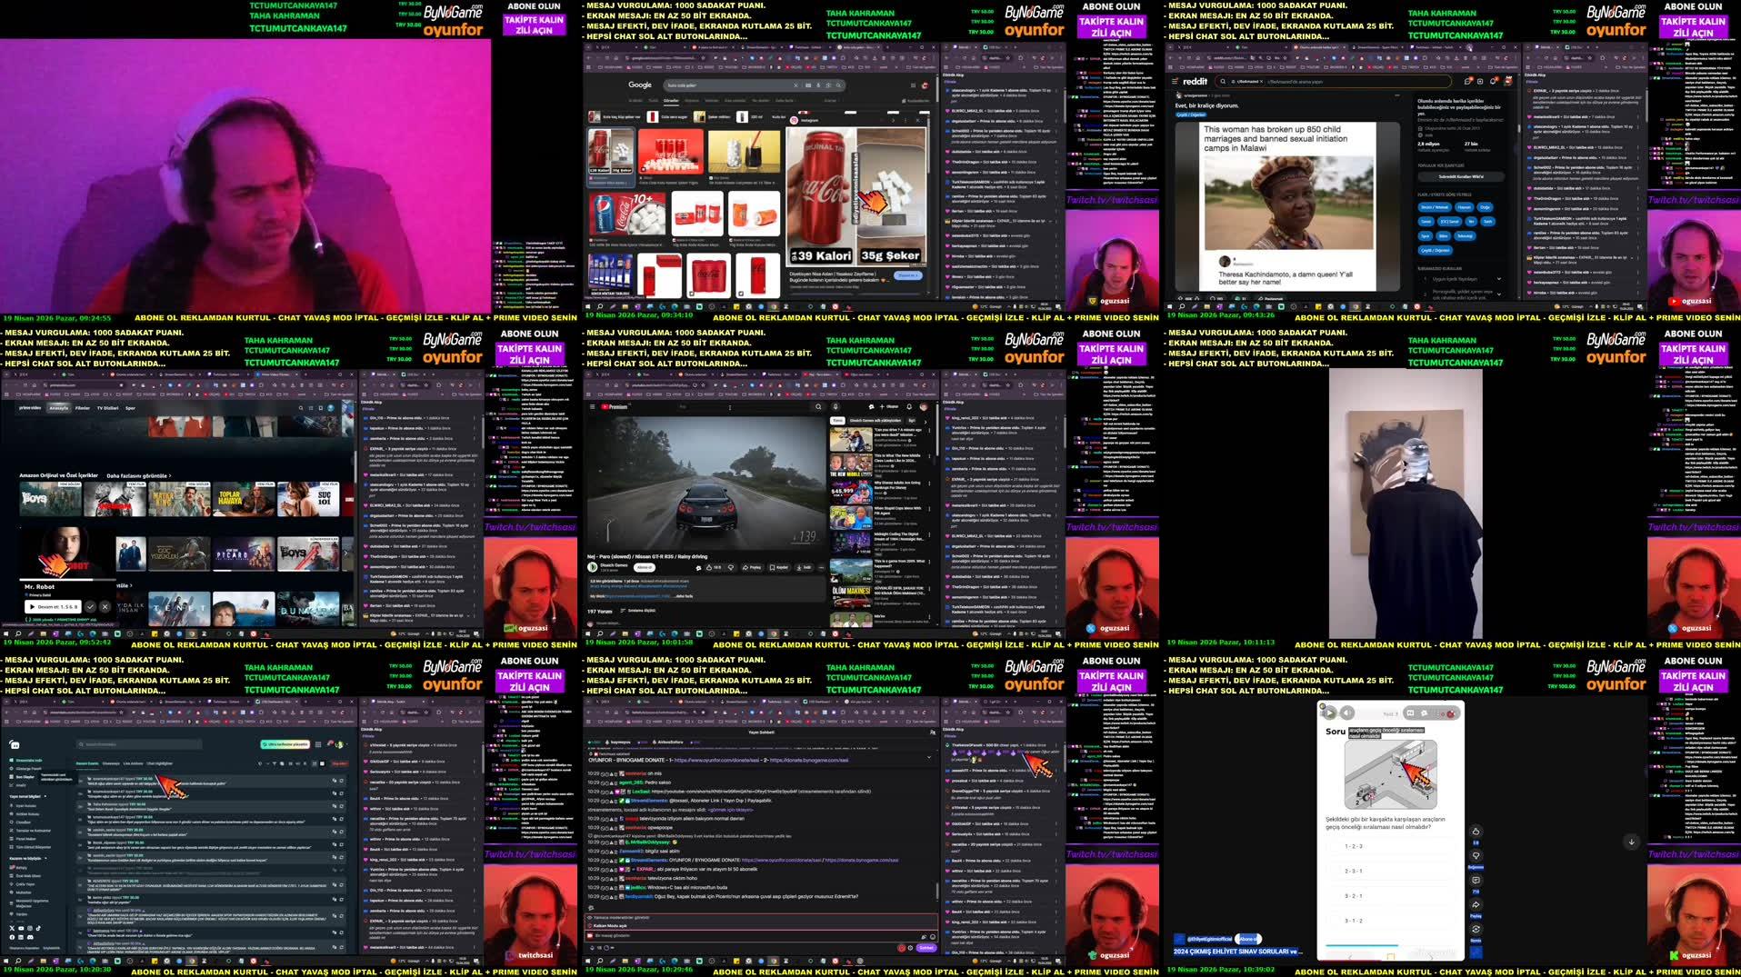
Task: Expand the first subreddit rule chevron
Action: (1499, 278)
